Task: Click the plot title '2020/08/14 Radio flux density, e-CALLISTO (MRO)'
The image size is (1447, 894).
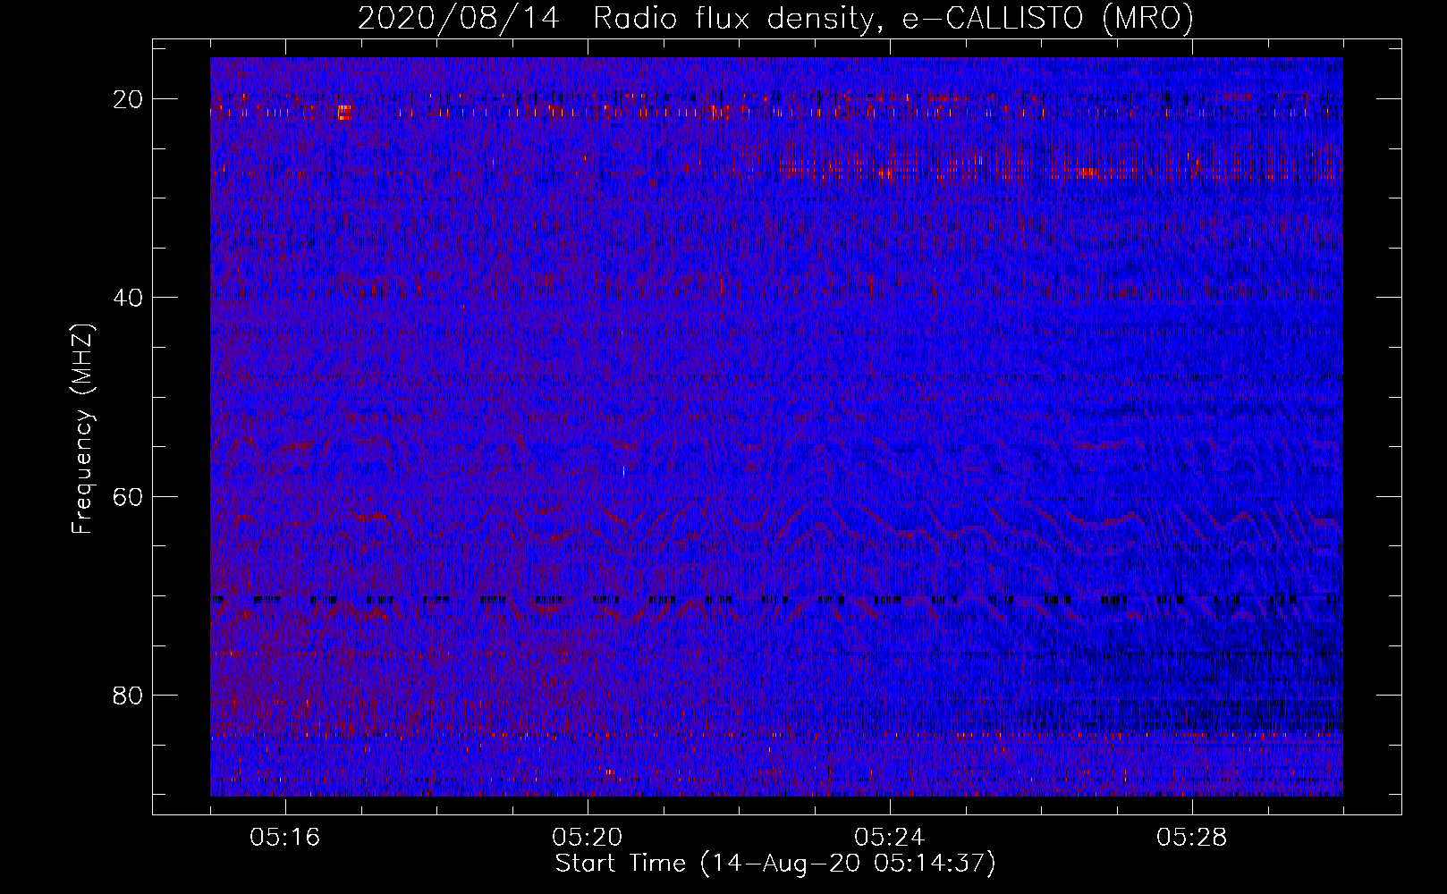Action: [x=775, y=19]
